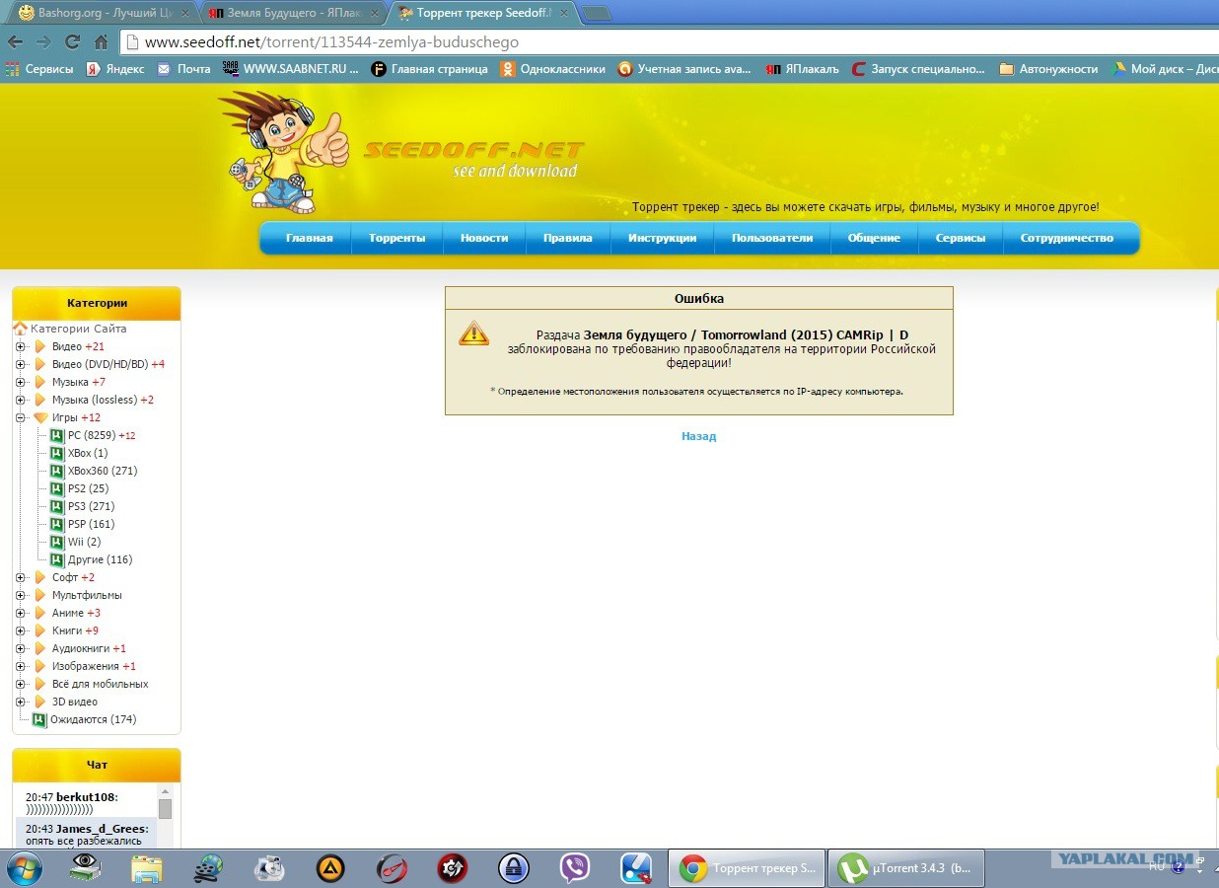Click the green PC (8259) category icon
Viewport: 1219px width, 888px height.
coord(57,435)
